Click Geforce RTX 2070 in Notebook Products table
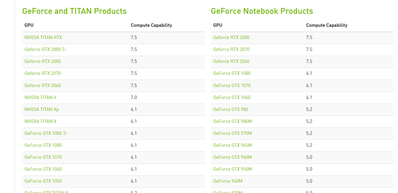This screenshot has height=193, width=398. (x=231, y=49)
